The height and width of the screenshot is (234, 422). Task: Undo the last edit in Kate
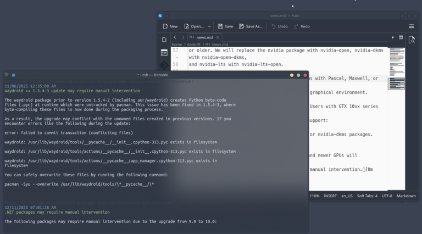[x=279, y=26]
